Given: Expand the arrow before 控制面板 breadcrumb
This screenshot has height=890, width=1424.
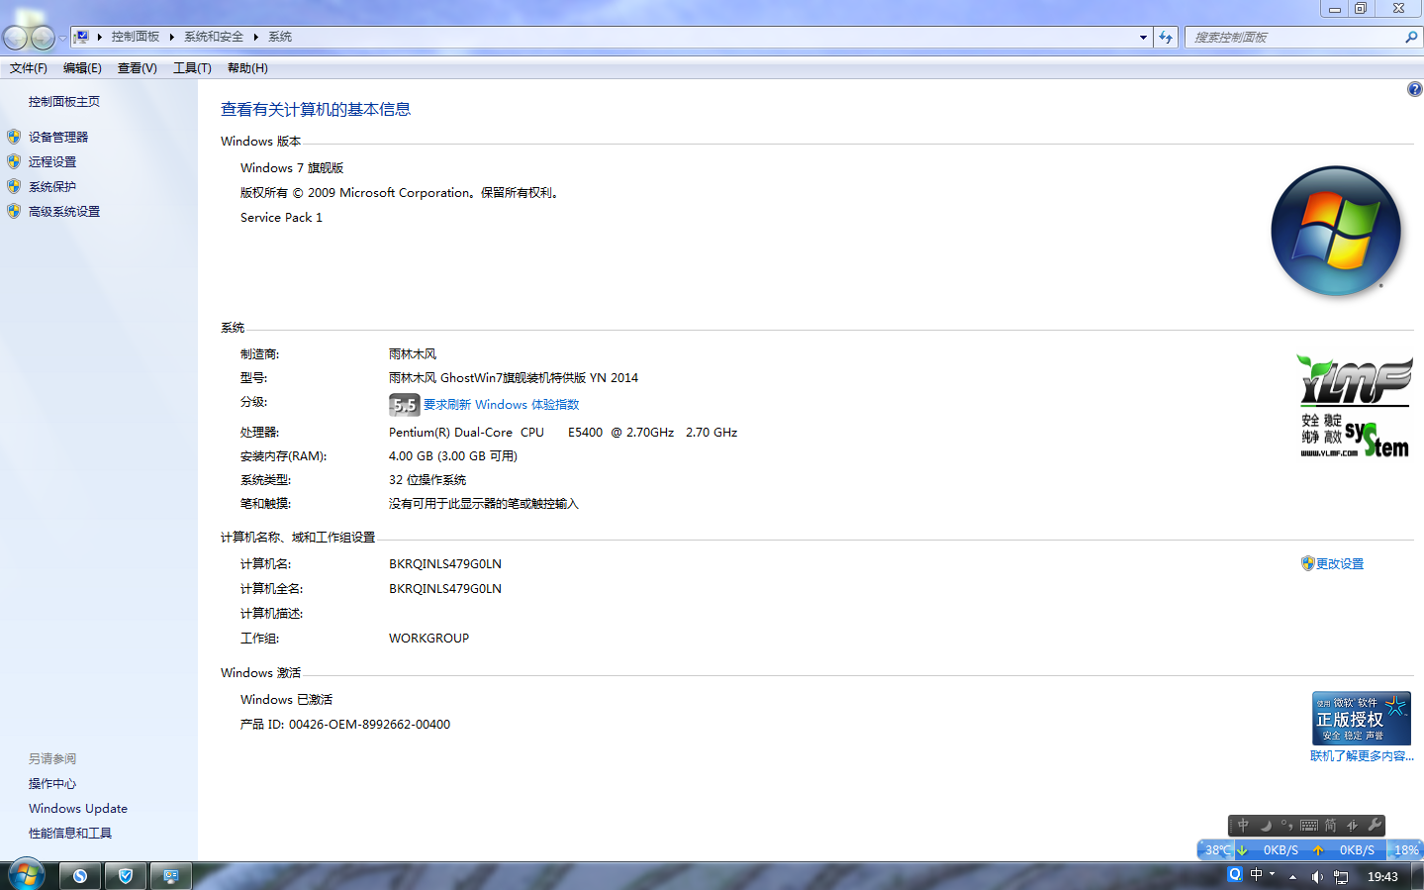Looking at the screenshot, I should click(x=100, y=37).
